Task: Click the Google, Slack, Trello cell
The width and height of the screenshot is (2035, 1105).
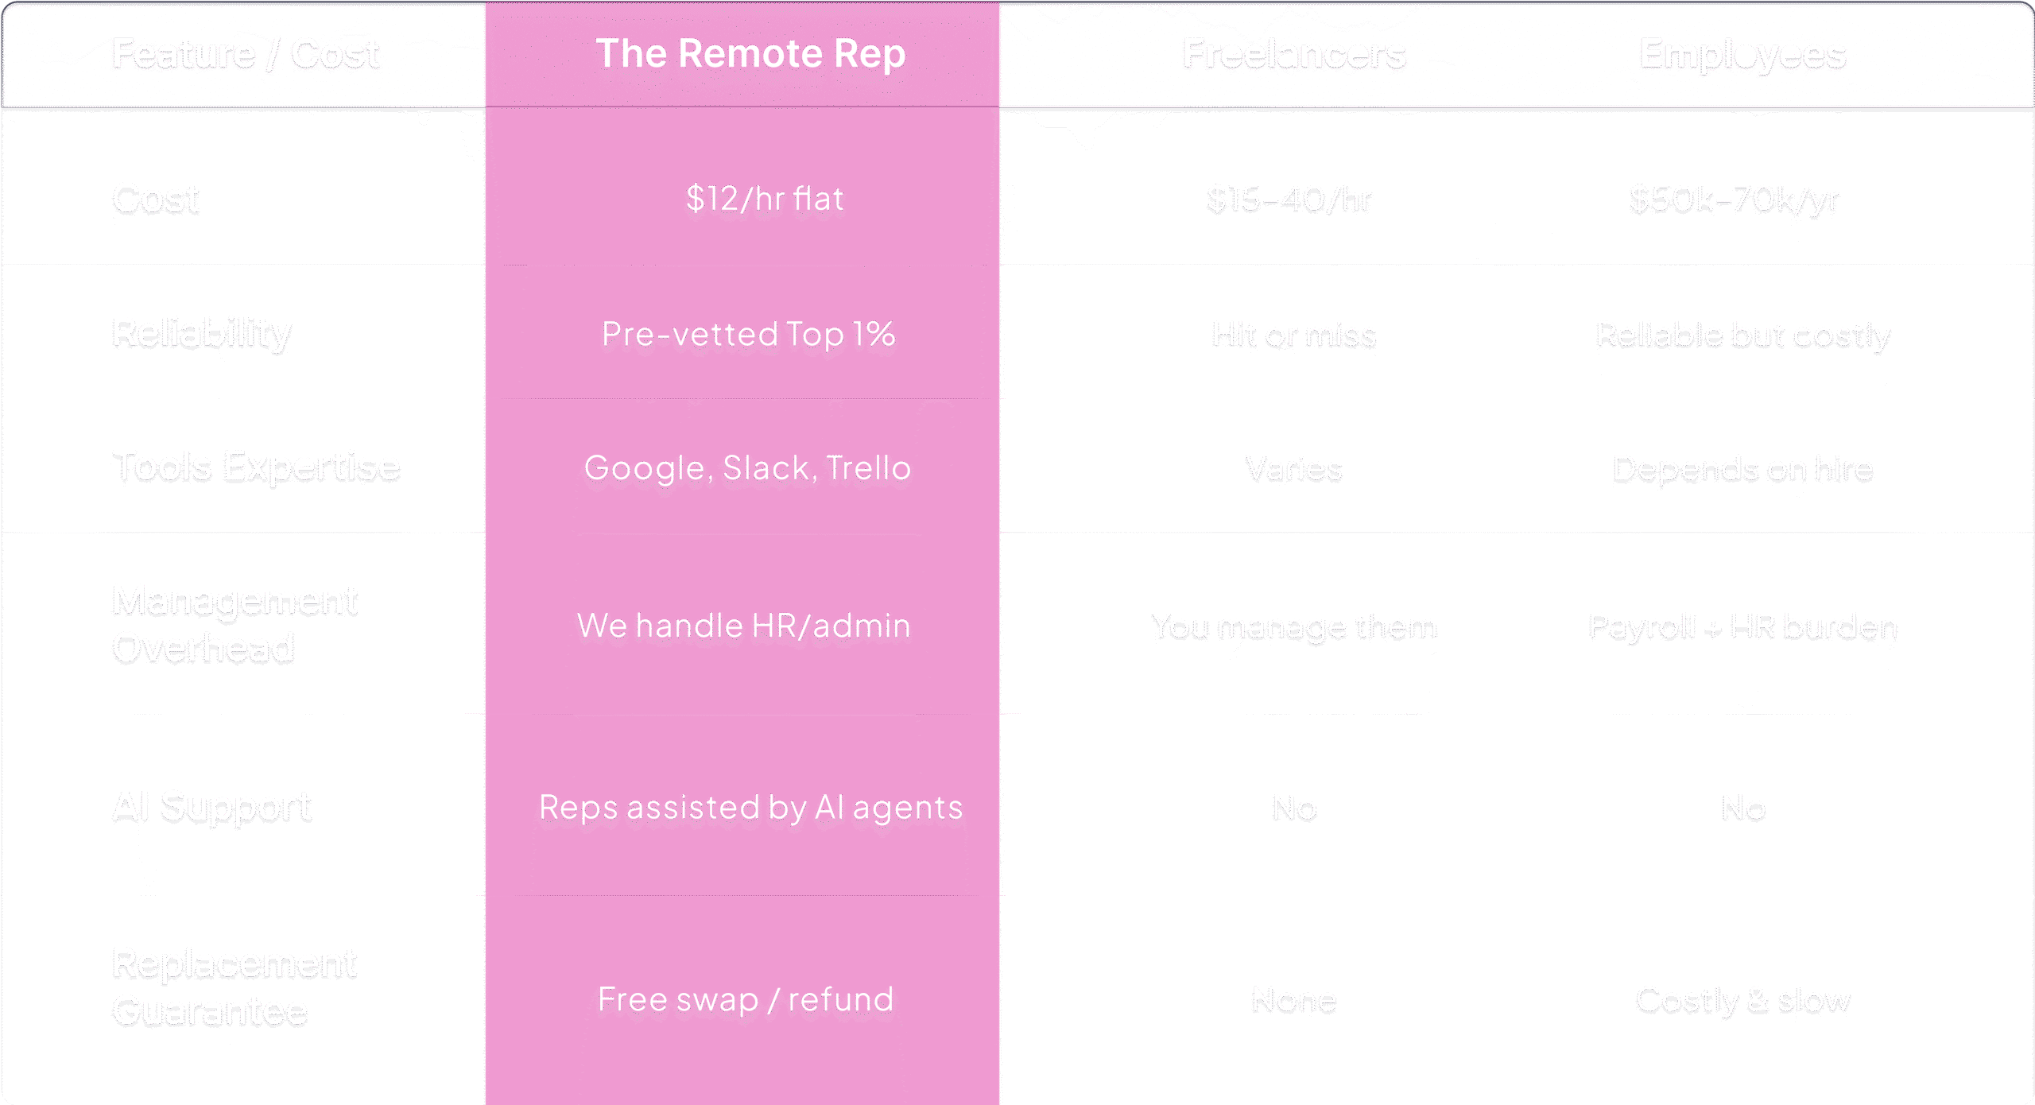Action: [x=747, y=468]
